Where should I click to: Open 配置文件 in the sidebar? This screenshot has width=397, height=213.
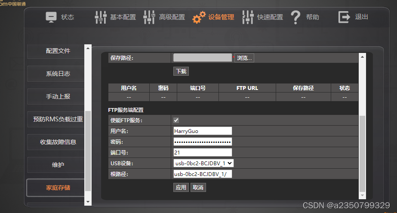[x=58, y=51]
